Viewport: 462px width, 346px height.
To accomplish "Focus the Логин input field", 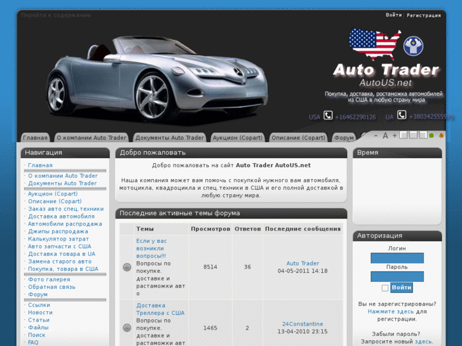I will coord(397,258).
